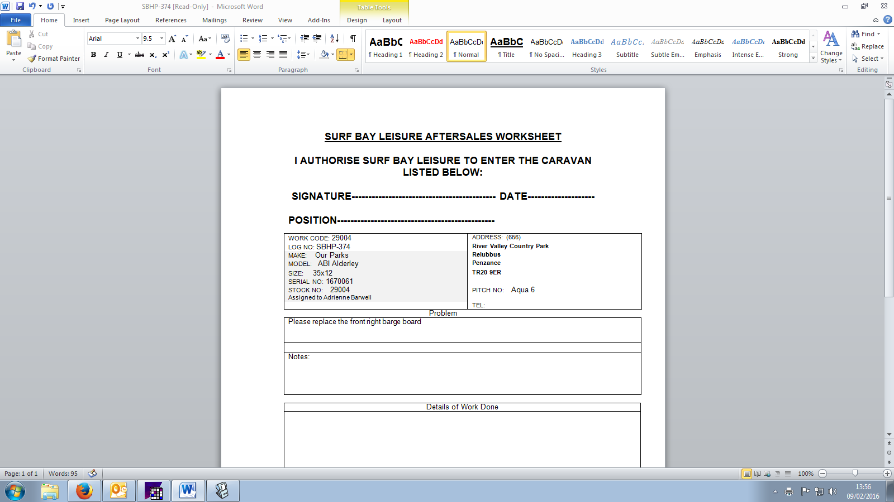Align text to the right
Image resolution: width=894 pixels, height=502 pixels.
[270, 55]
